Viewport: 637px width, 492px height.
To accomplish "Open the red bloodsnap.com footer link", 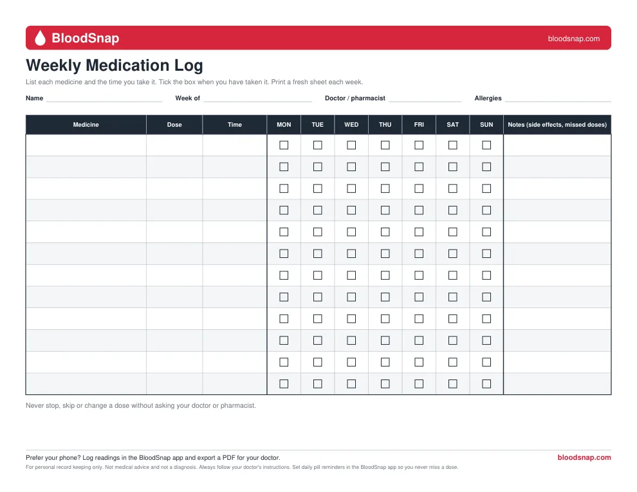I will tap(584, 457).
